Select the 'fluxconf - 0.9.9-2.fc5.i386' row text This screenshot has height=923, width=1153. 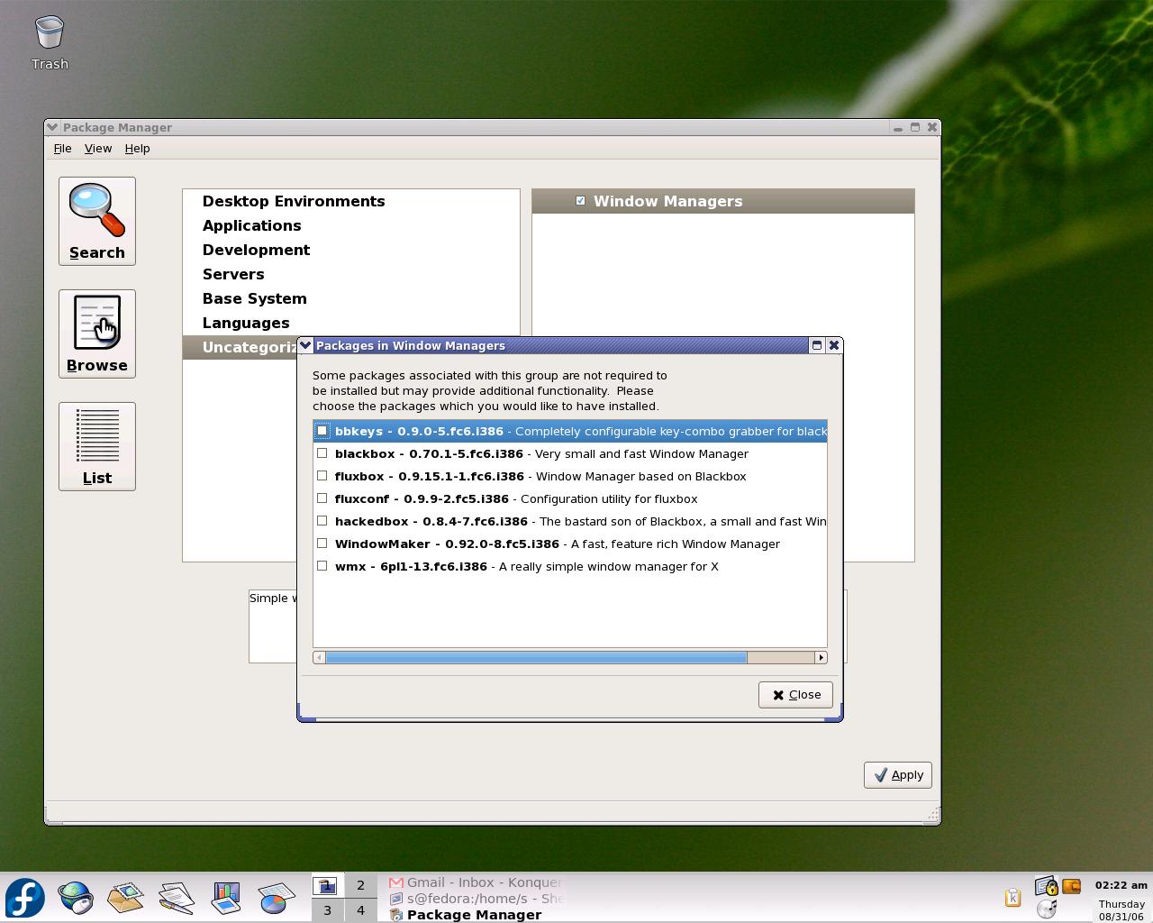click(x=422, y=499)
